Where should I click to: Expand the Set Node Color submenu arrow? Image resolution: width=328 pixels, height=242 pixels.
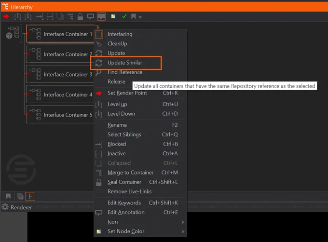point(183,231)
